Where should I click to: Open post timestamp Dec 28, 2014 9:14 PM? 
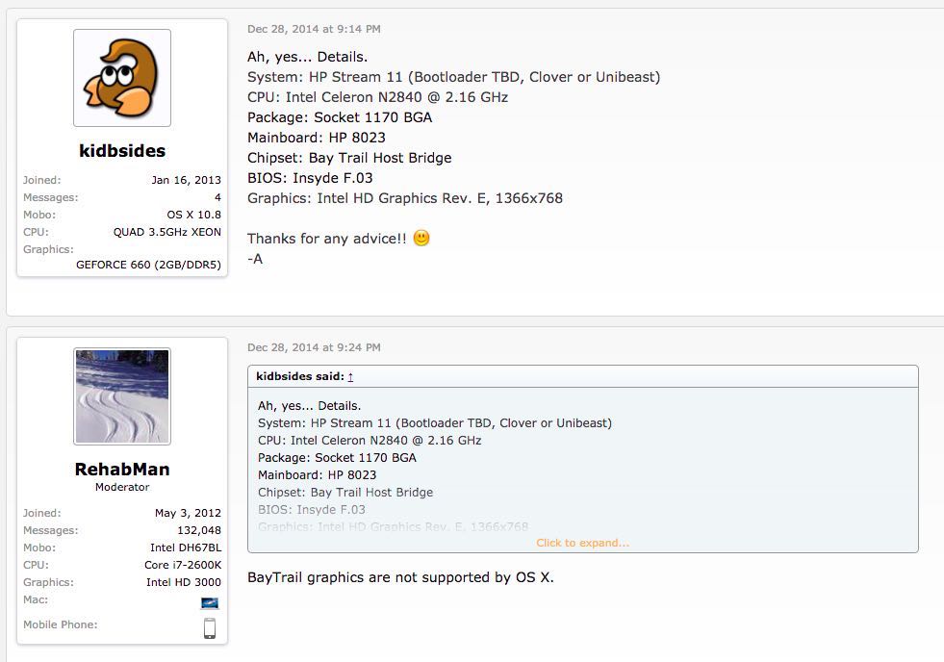pos(314,29)
